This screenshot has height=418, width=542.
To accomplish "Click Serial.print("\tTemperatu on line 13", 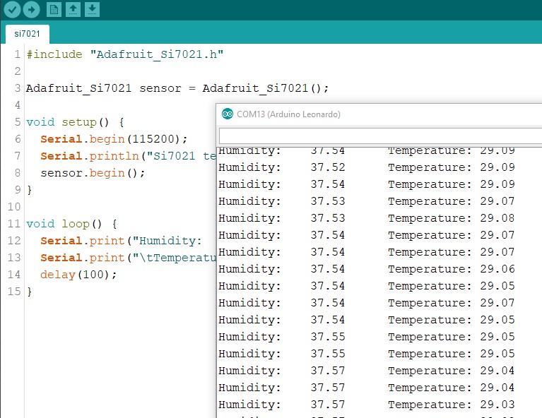I will [x=128, y=257].
